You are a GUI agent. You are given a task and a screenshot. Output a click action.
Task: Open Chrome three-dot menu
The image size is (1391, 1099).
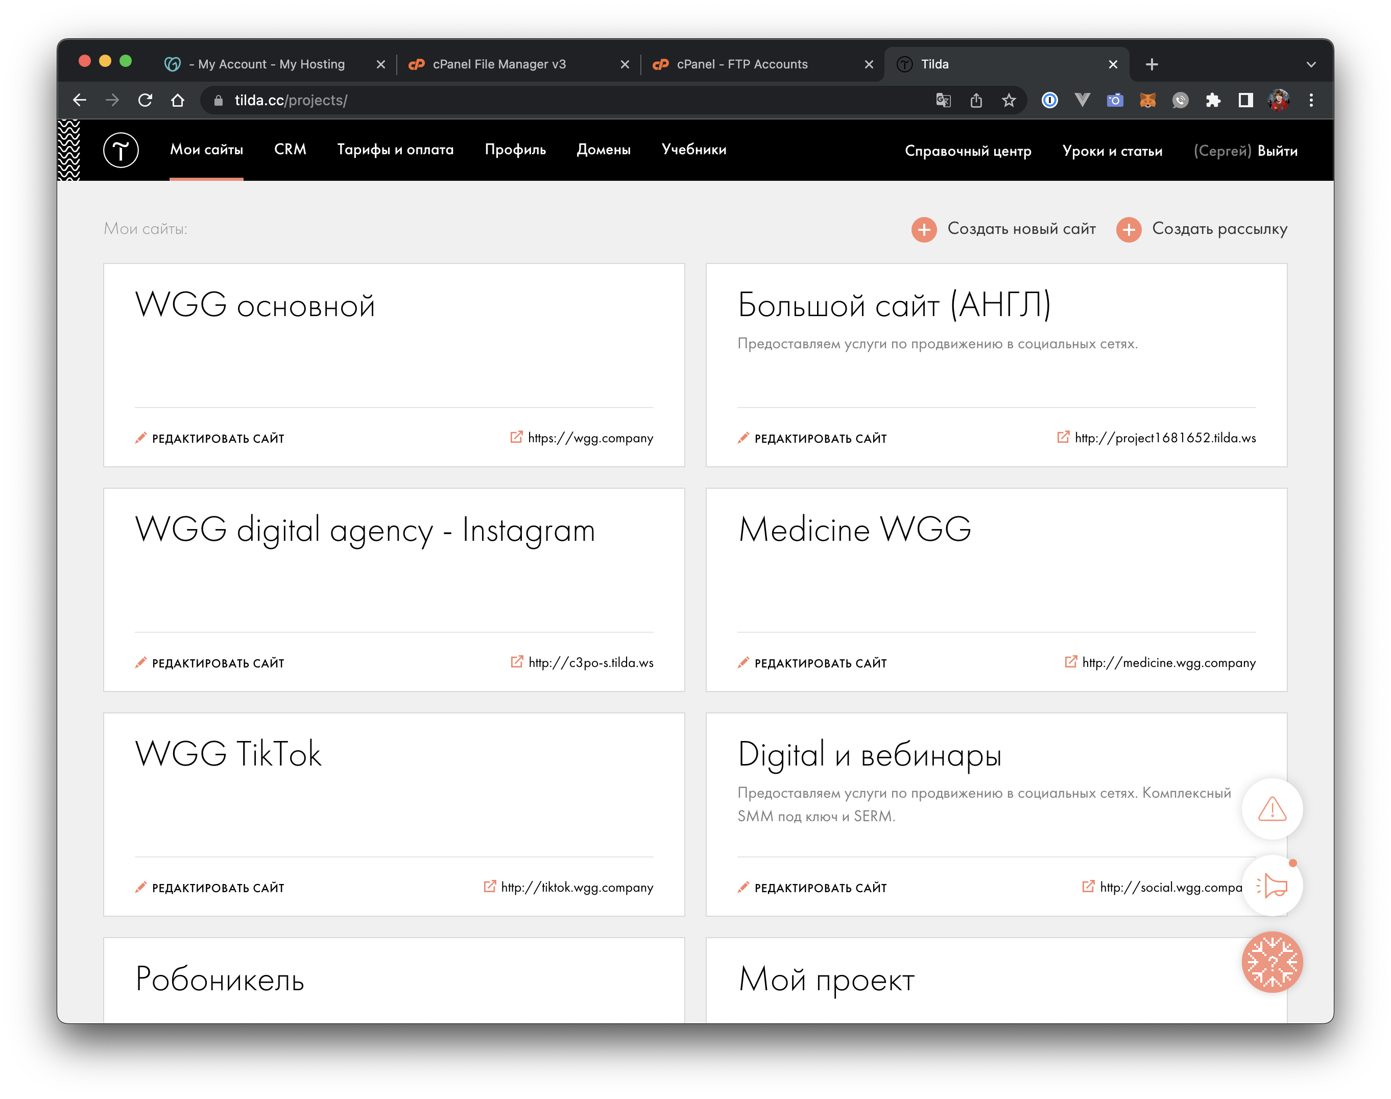1311,101
